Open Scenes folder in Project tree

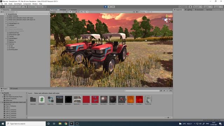tap(8, 104)
